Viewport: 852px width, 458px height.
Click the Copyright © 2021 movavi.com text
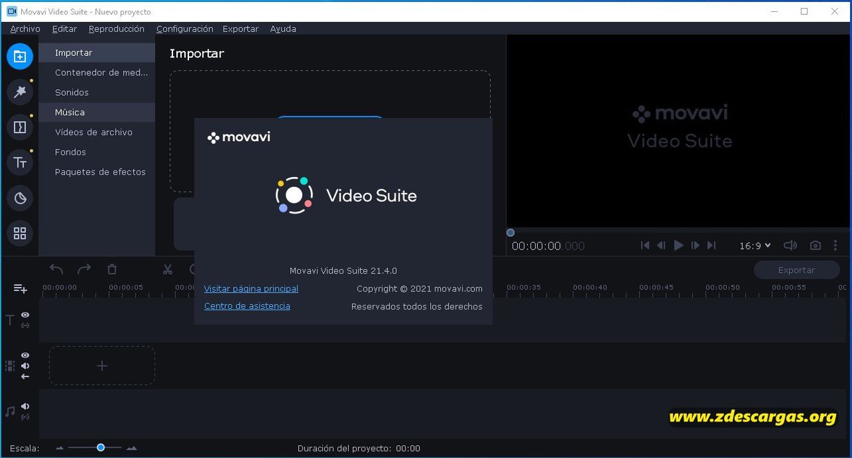pyautogui.click(x=419, y=289)
